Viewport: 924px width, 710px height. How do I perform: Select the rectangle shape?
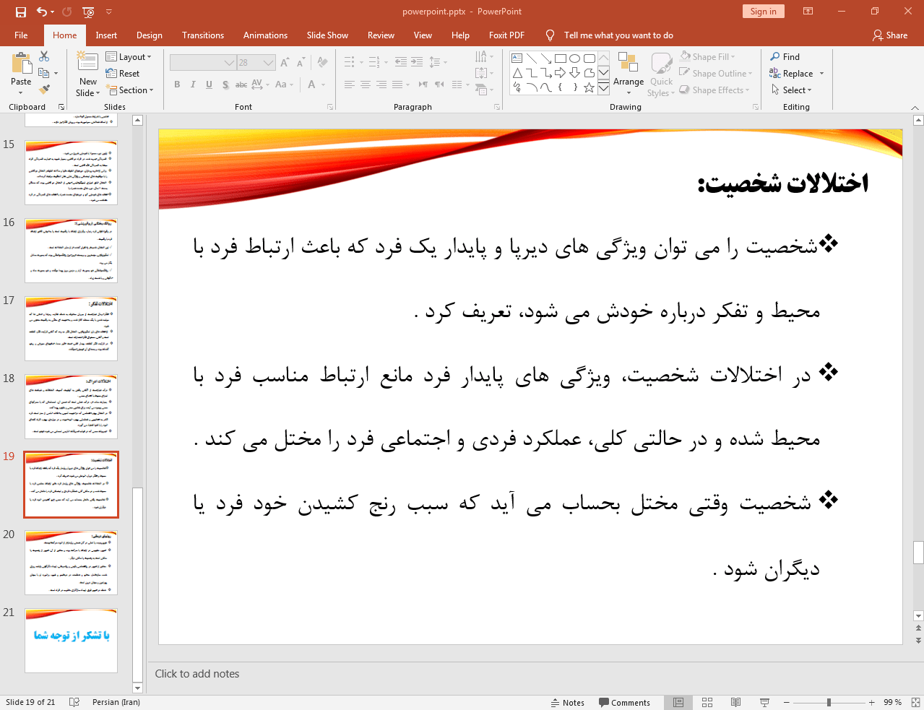(x=560, y=59)
